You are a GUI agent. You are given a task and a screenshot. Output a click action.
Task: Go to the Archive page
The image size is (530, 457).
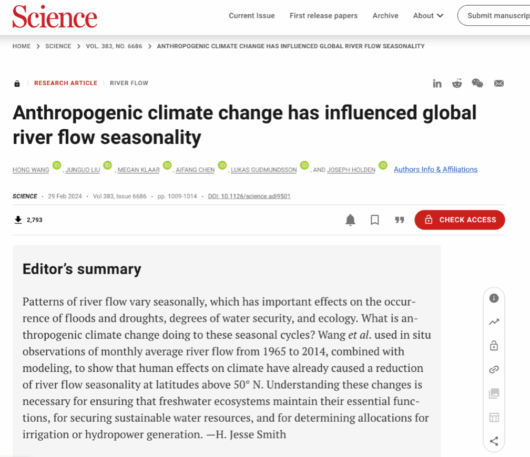385,16
